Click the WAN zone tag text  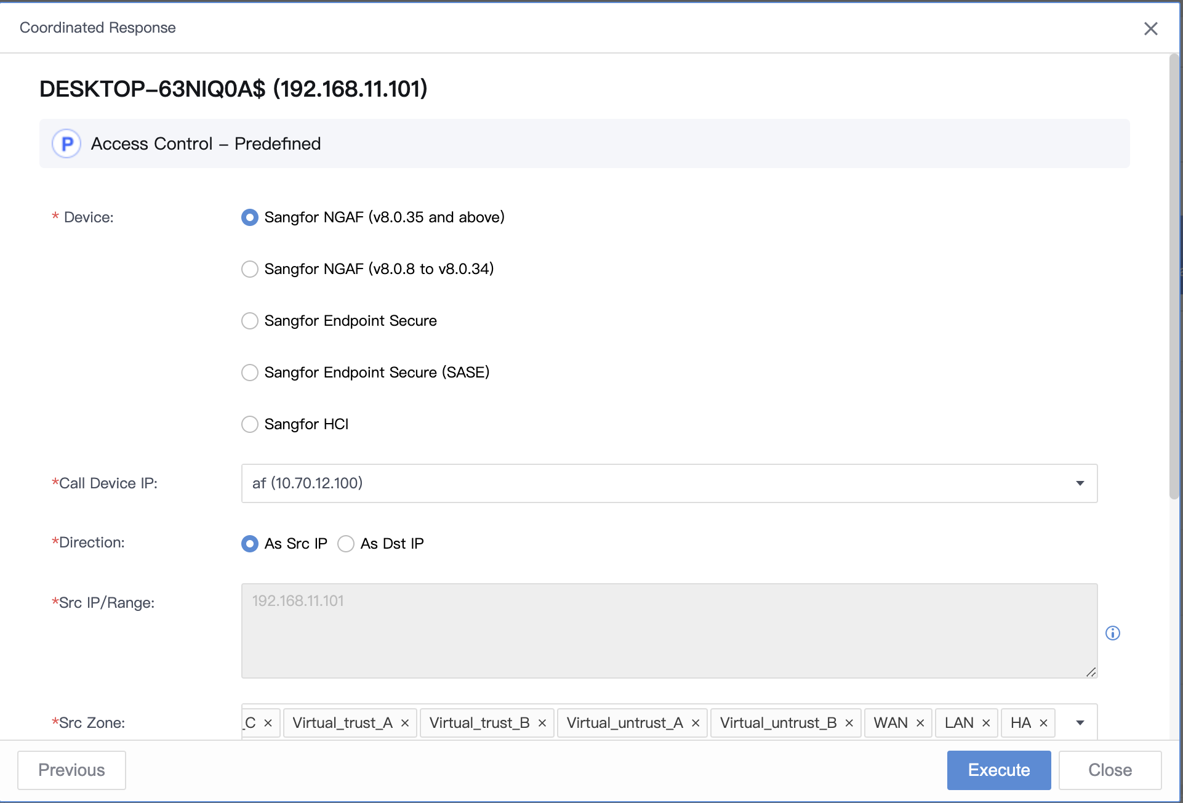pyautogui.click(x=891, y=723)
